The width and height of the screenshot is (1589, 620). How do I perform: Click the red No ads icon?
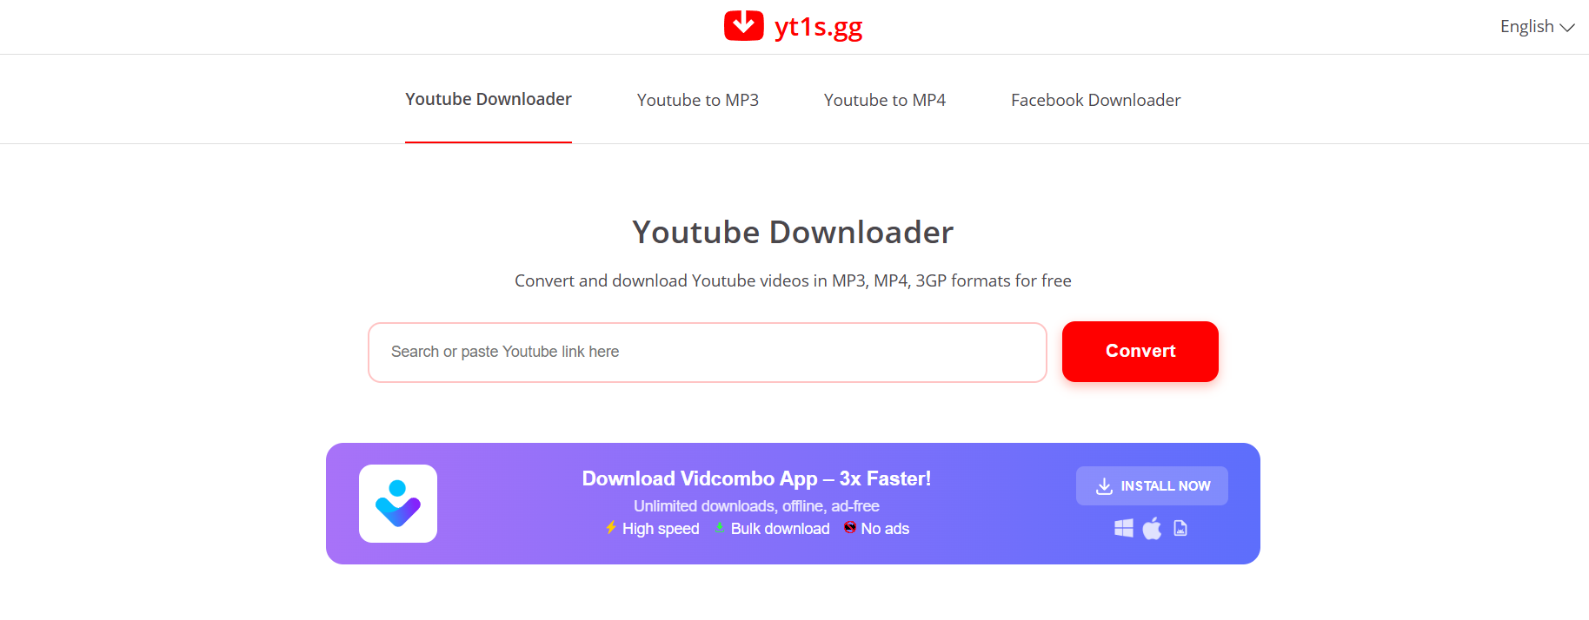click(x=850, y=527)
